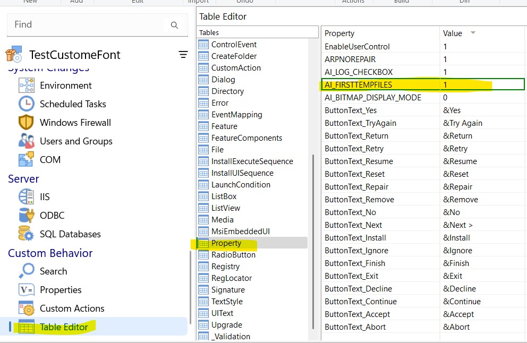Open the Edit menu
The width and height of the screenshot is (527, 343).
(137, 2)
